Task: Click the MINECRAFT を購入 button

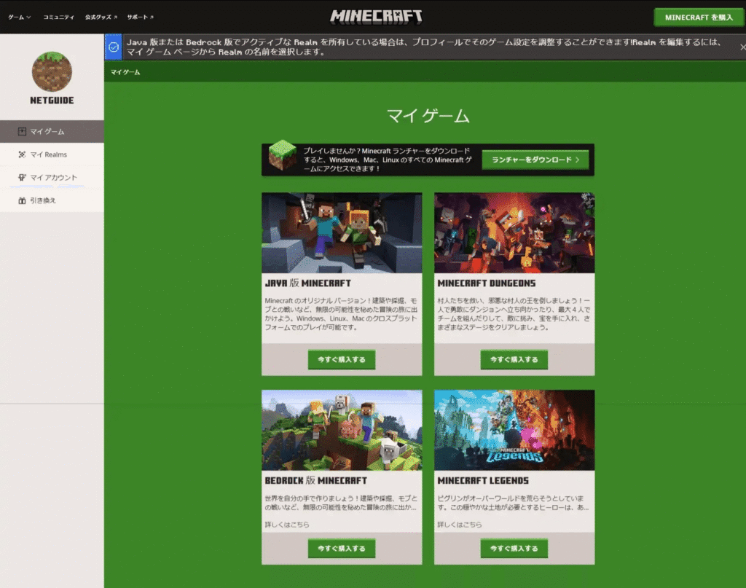Action: (699, 17)
